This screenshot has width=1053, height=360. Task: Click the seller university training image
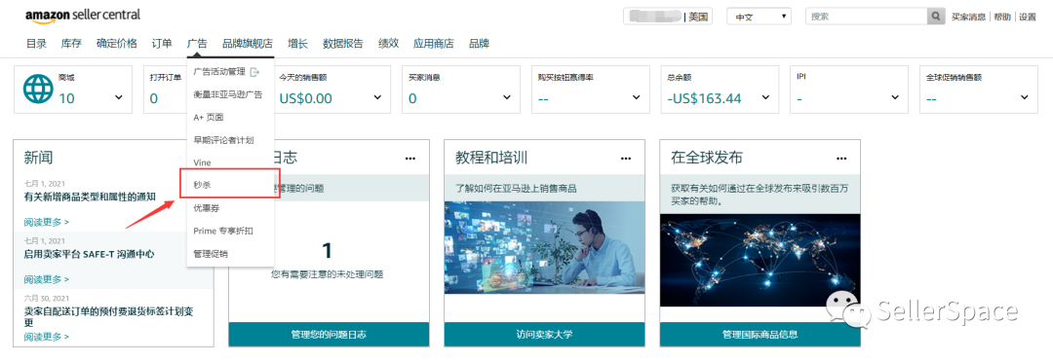[x=545, y=247]
